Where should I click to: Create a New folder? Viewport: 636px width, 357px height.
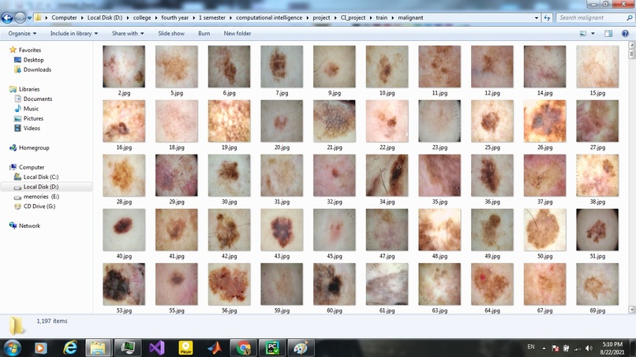[238, 33]
